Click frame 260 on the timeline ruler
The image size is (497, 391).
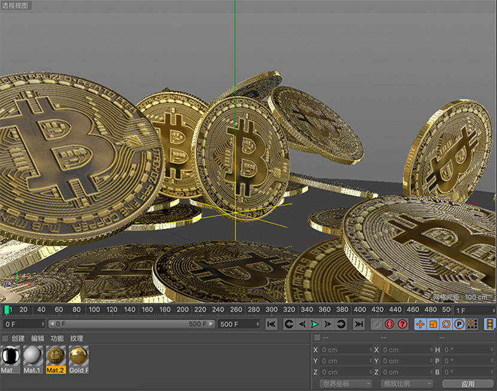tap(236, 310)
